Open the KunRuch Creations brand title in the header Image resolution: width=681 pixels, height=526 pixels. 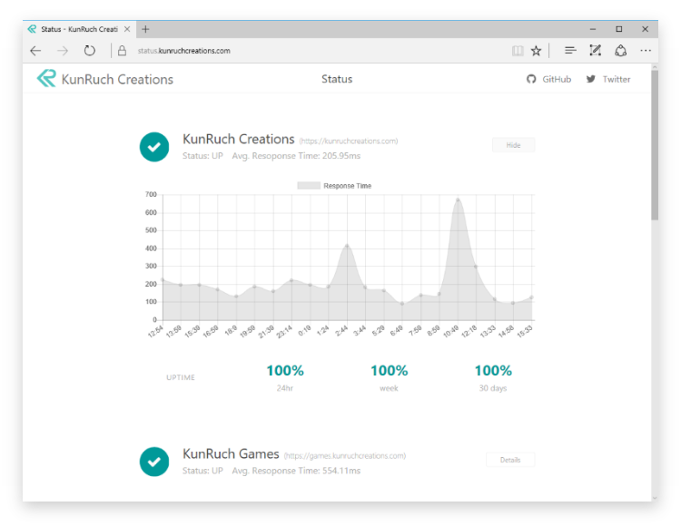pyautogui.click(x=117, y=80)
